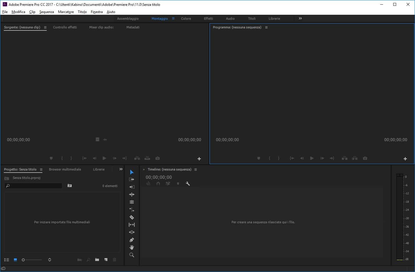Open the Timeline panel menu
This screenshot has height=272, width=415.
pos(196,169)
